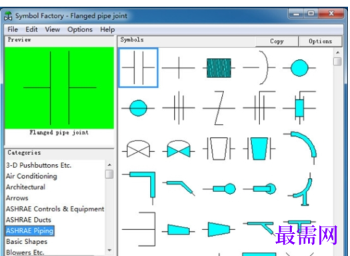Select the Z-shaped pipe symbol
The image size is (350, 256).
pos(219,108)
